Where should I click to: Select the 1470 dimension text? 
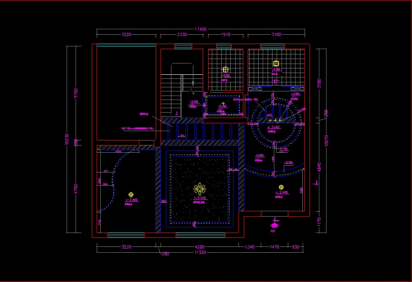click(274, 247)
